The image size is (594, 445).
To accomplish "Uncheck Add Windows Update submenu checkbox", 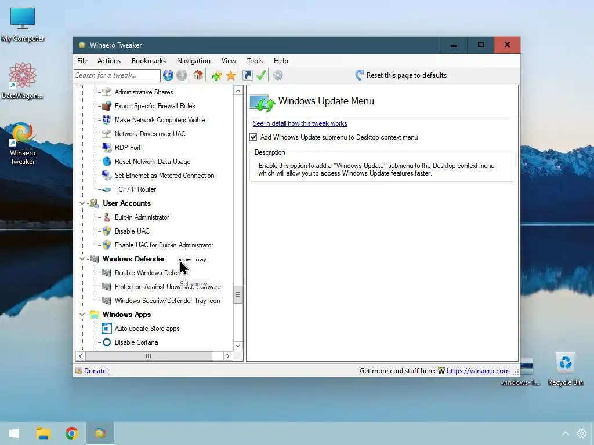I will [253, 137].
